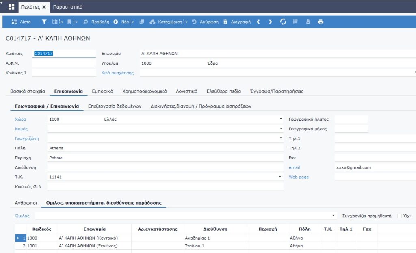Click the copy record icon
The width and height of the screenshot is (416, 253).
point(142,22)
